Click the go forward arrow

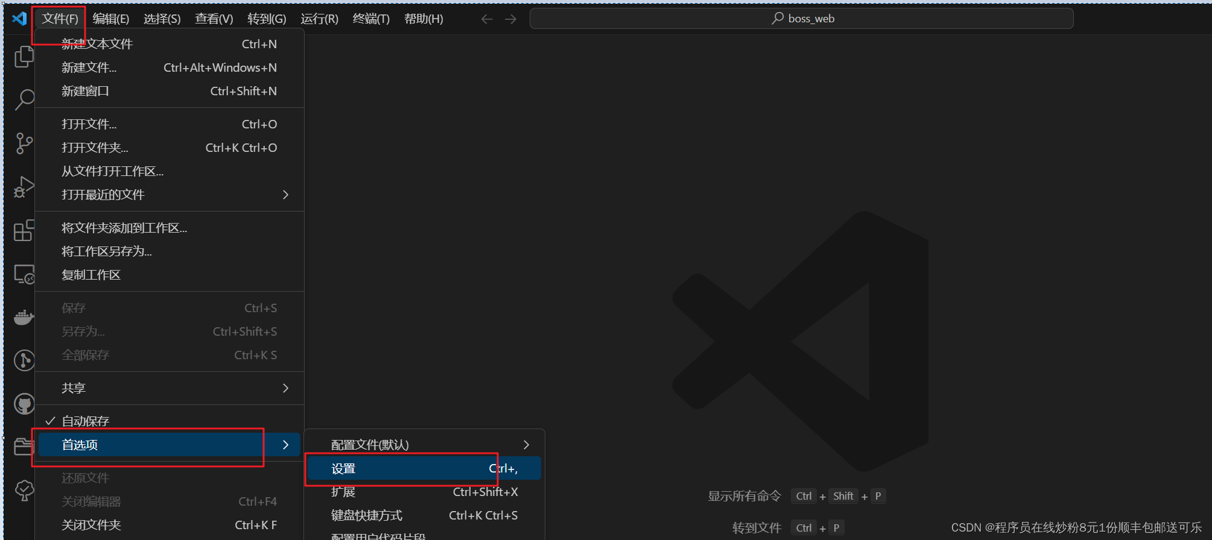(510, 19)
